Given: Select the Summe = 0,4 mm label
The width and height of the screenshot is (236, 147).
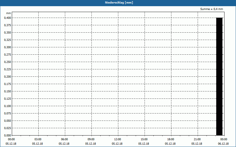Looking at the screenshot, I should click(x=212, y=9).
